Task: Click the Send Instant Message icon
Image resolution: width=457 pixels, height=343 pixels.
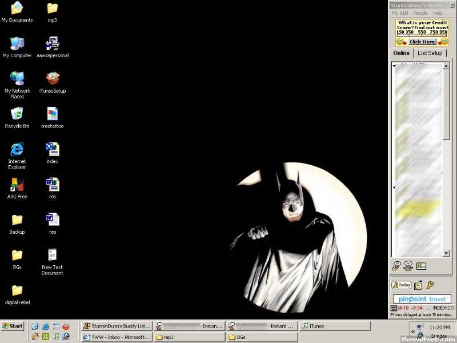Action: click(396, 266)
